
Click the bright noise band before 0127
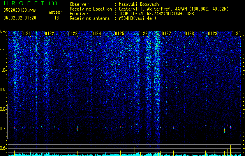click(x=157, y=88)
